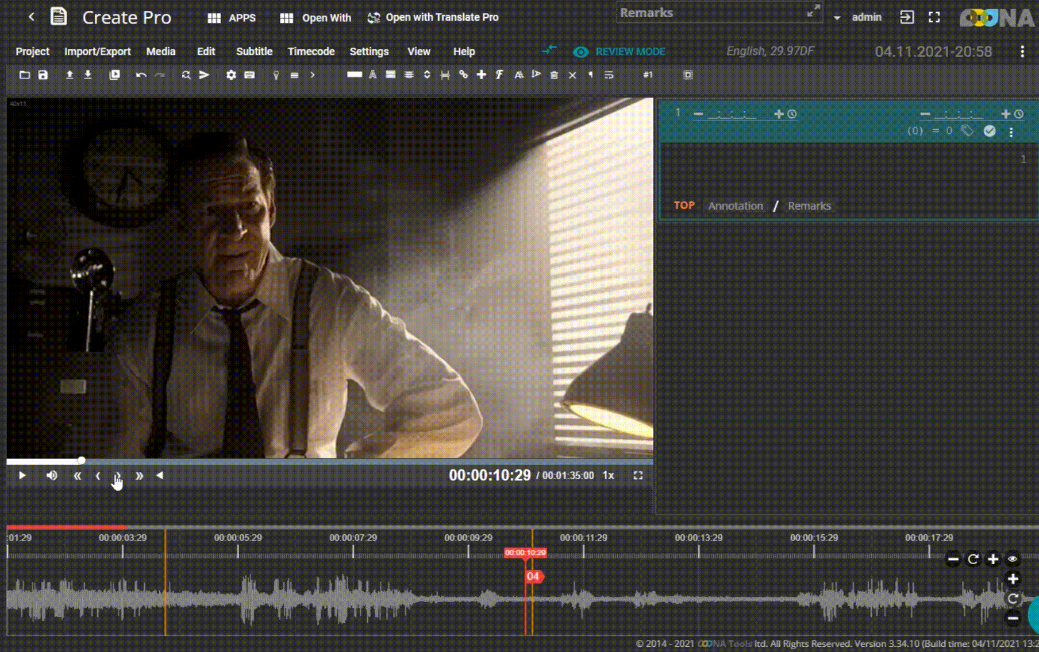Image resolution: width=1039 pixels, height=652 pixels.
Task: Toggle REVIEW MODE eye switch
Action: coord(580,52)
